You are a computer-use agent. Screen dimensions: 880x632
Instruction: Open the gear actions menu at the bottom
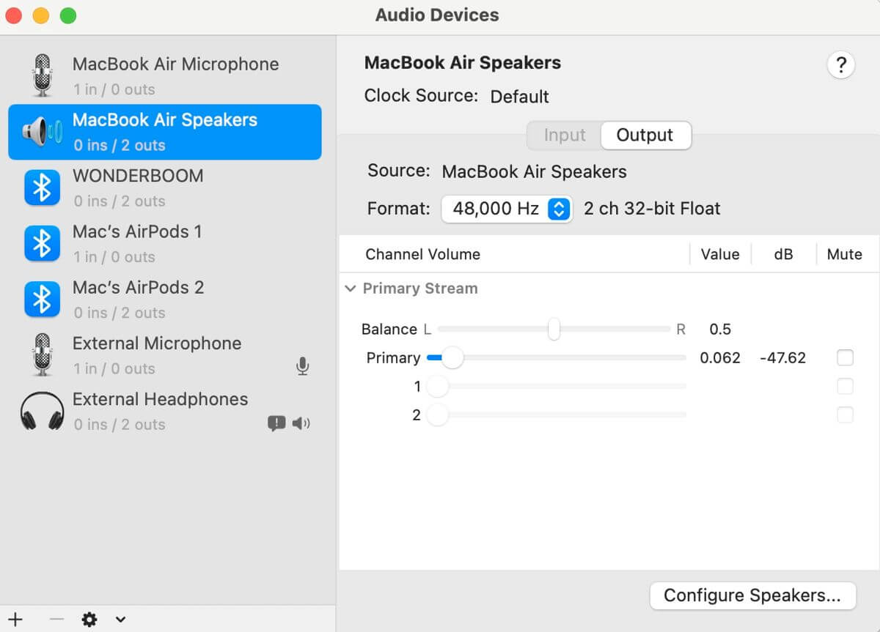pyautogui.click(x=89, y=619)
